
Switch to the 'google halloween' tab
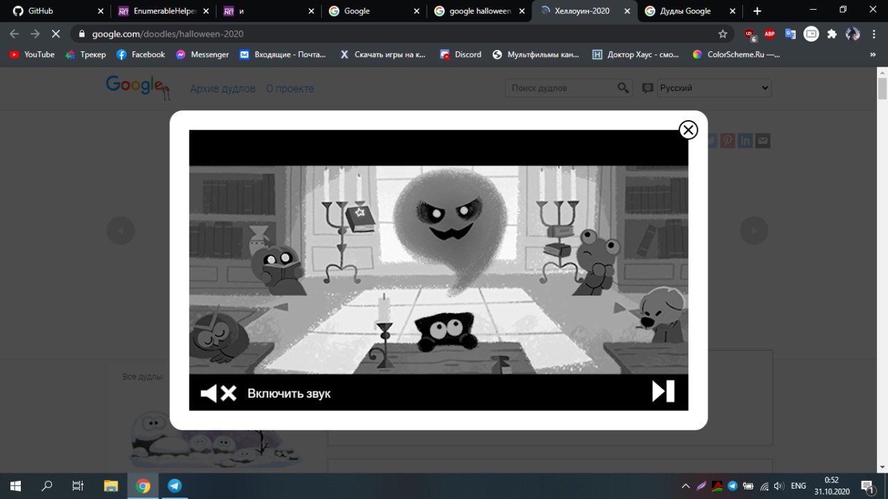pyautogui.click(x=479, y=11)
